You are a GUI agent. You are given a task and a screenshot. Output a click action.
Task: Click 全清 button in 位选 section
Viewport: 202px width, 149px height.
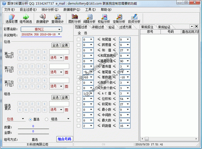point(65,45)
